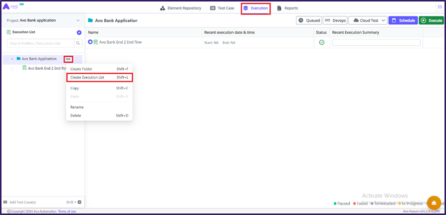Click the blue plus icon beside Execution List

79,32
